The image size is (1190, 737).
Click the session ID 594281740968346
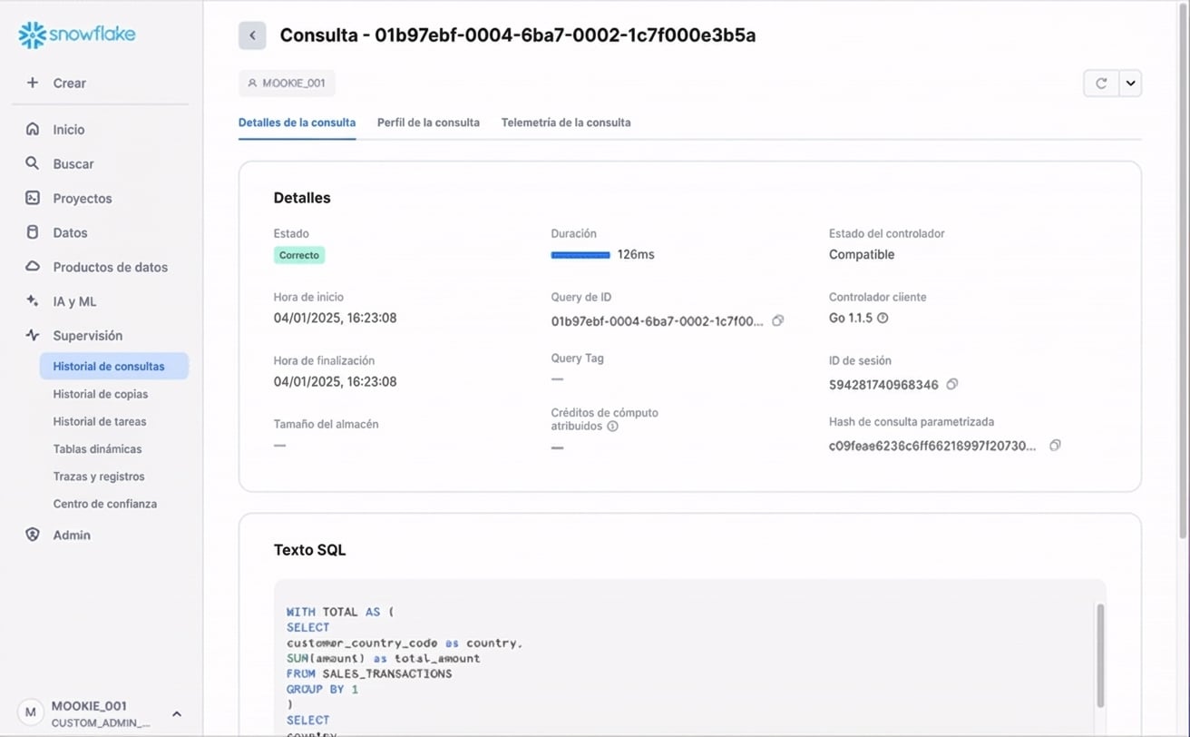point(883,385)
